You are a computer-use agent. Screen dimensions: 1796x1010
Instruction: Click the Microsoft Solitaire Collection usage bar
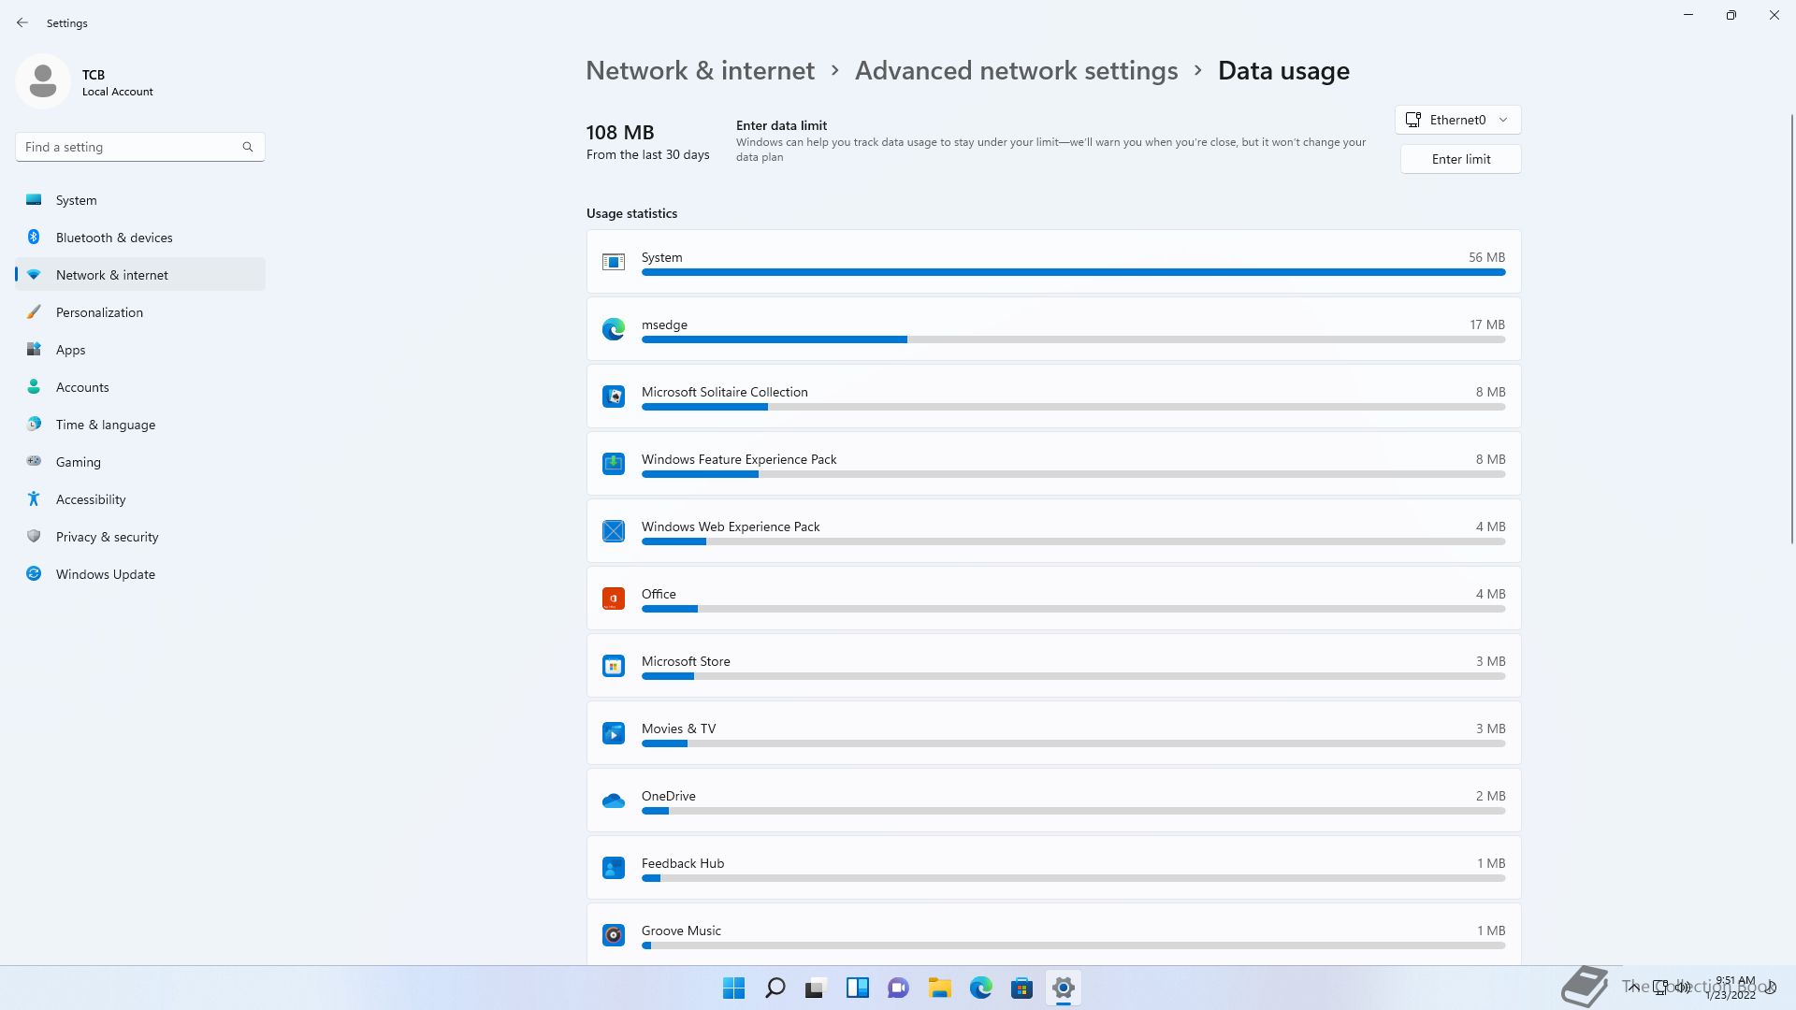tap(1073, 407)
